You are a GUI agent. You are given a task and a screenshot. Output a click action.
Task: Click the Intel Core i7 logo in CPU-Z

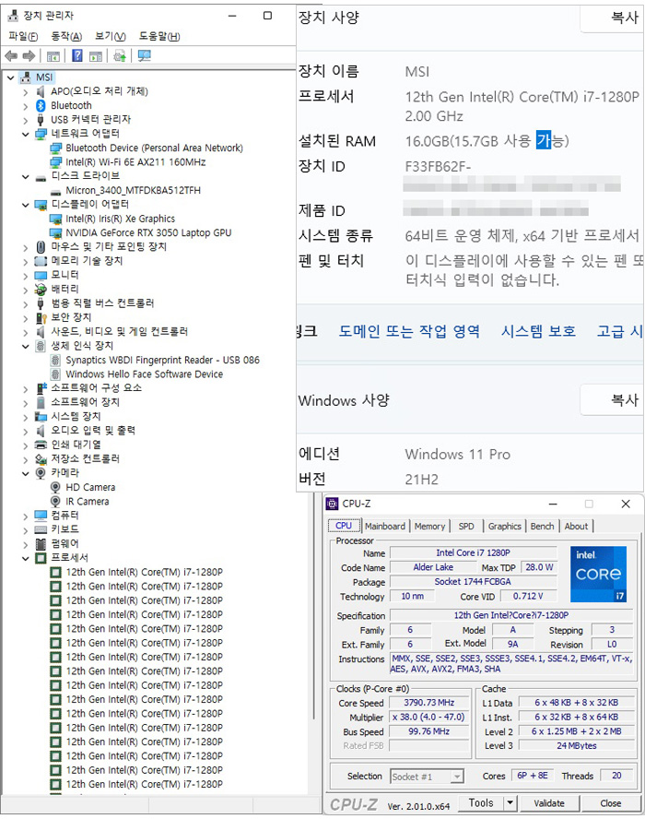[599, 574]
